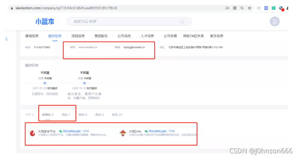The width and height of the screenshot is (298, 158).
Task: Click the 火线安全平台 description text
Action: [73, 135]
